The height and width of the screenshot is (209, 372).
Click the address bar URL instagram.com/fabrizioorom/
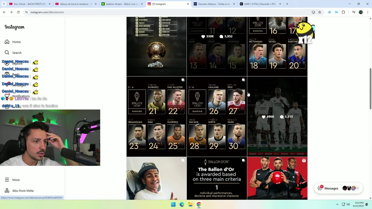click(47, 12)
